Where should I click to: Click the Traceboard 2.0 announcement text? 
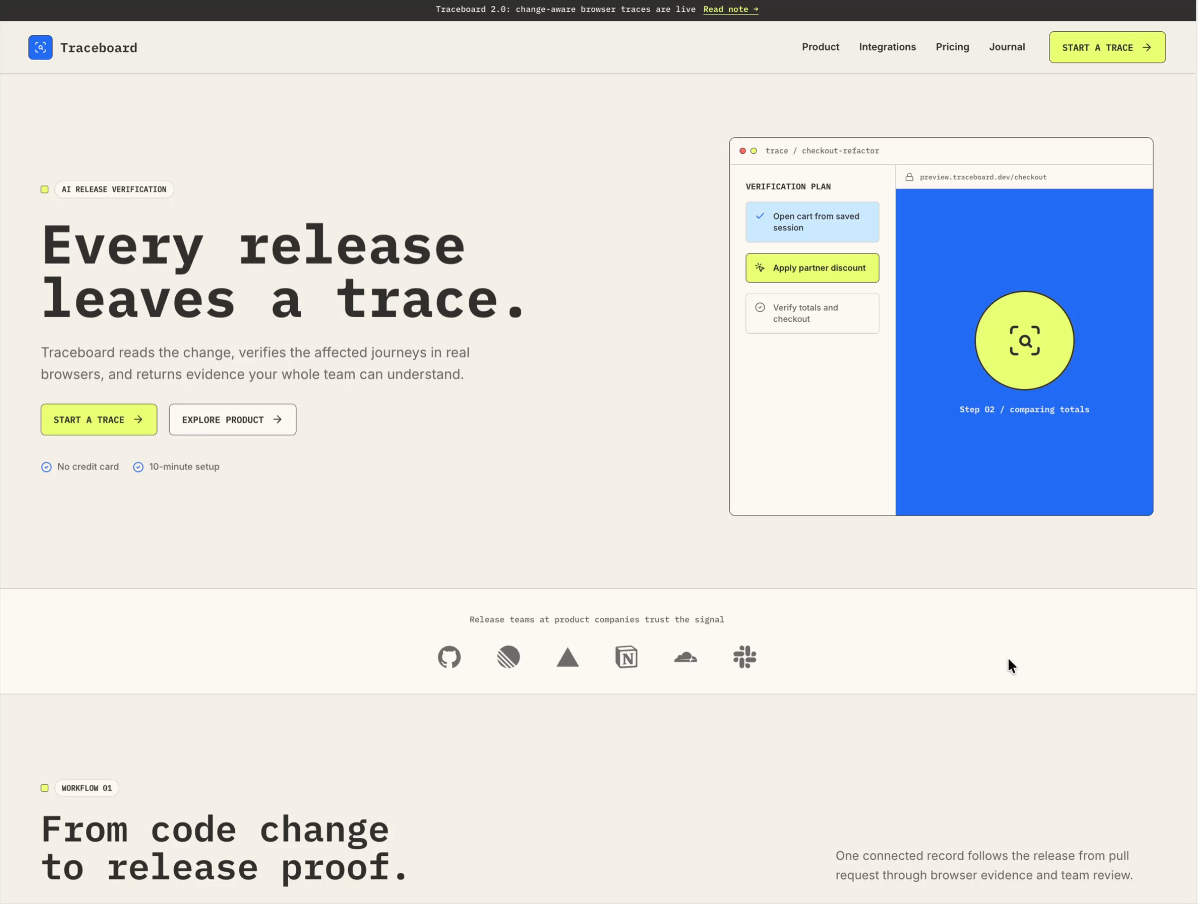(565, 9)
